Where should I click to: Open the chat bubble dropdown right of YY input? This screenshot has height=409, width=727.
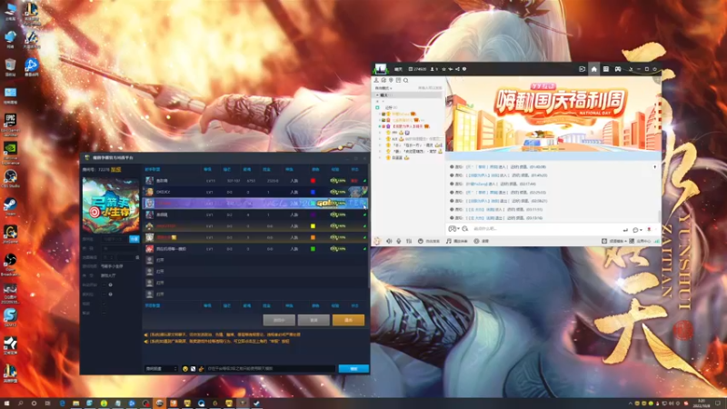tap(638, 230)
